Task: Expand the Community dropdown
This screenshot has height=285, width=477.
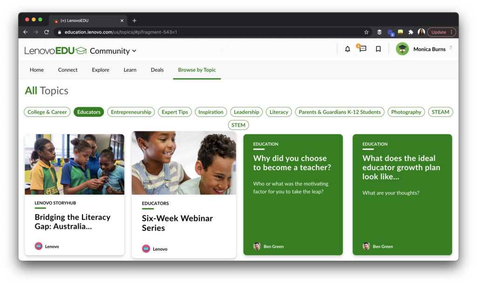Action: coord(113,51)
